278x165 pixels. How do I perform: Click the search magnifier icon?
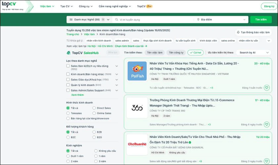tap(116, 19)
